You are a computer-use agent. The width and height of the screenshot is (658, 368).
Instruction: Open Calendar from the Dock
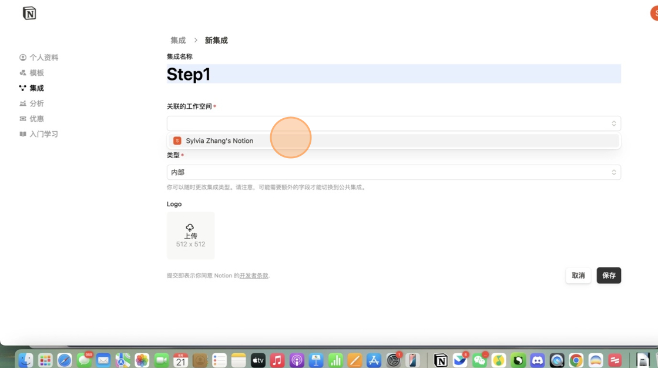(181, 360)
